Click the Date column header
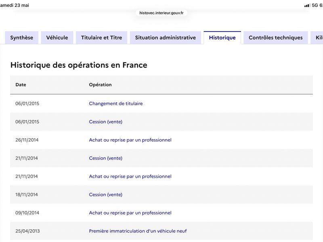The width and height of the screenshot is (323, 242). pos(21,85)
